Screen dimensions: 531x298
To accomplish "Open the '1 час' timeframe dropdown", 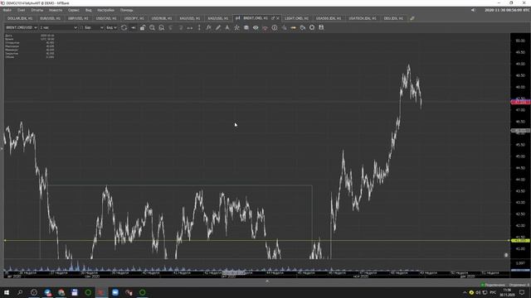I will [58, 27].
